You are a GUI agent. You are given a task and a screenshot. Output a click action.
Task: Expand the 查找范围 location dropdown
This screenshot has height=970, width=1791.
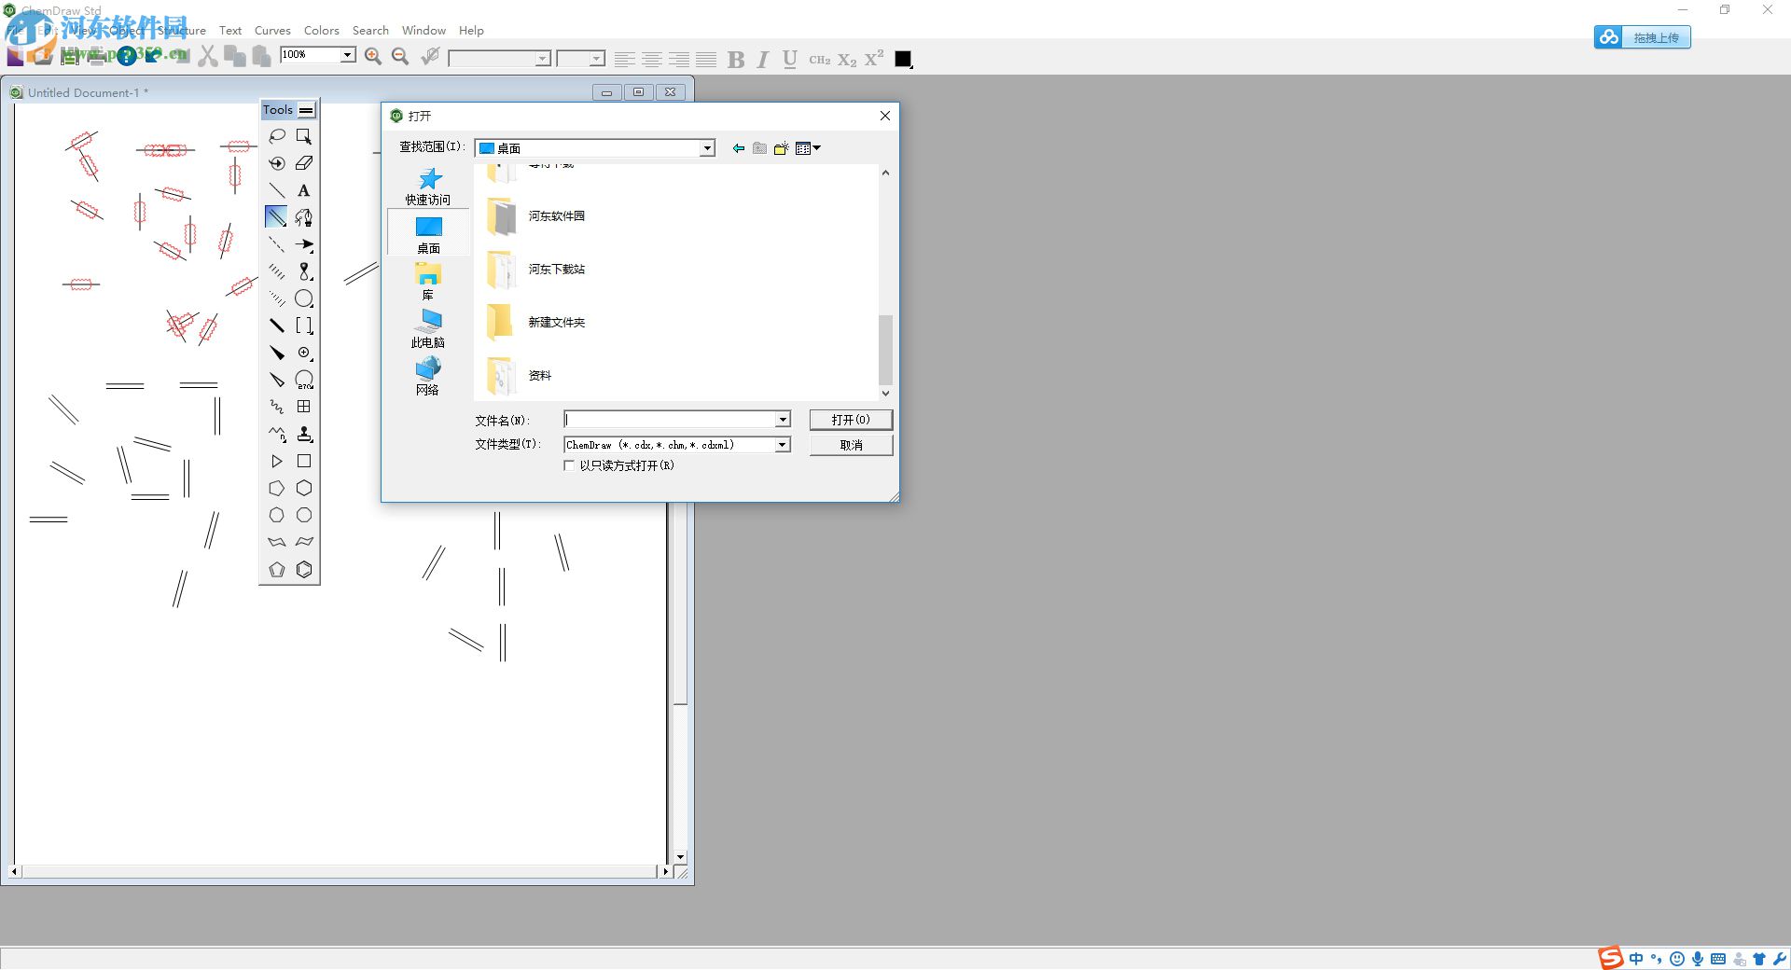tap(707, 148)
